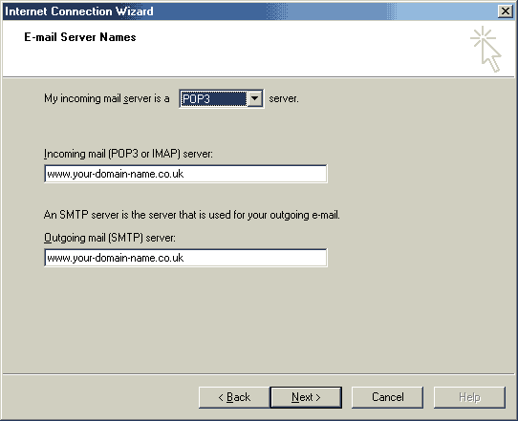Click the separator line above the buttons
Screen dimensions: 518x421
[259, 374]
